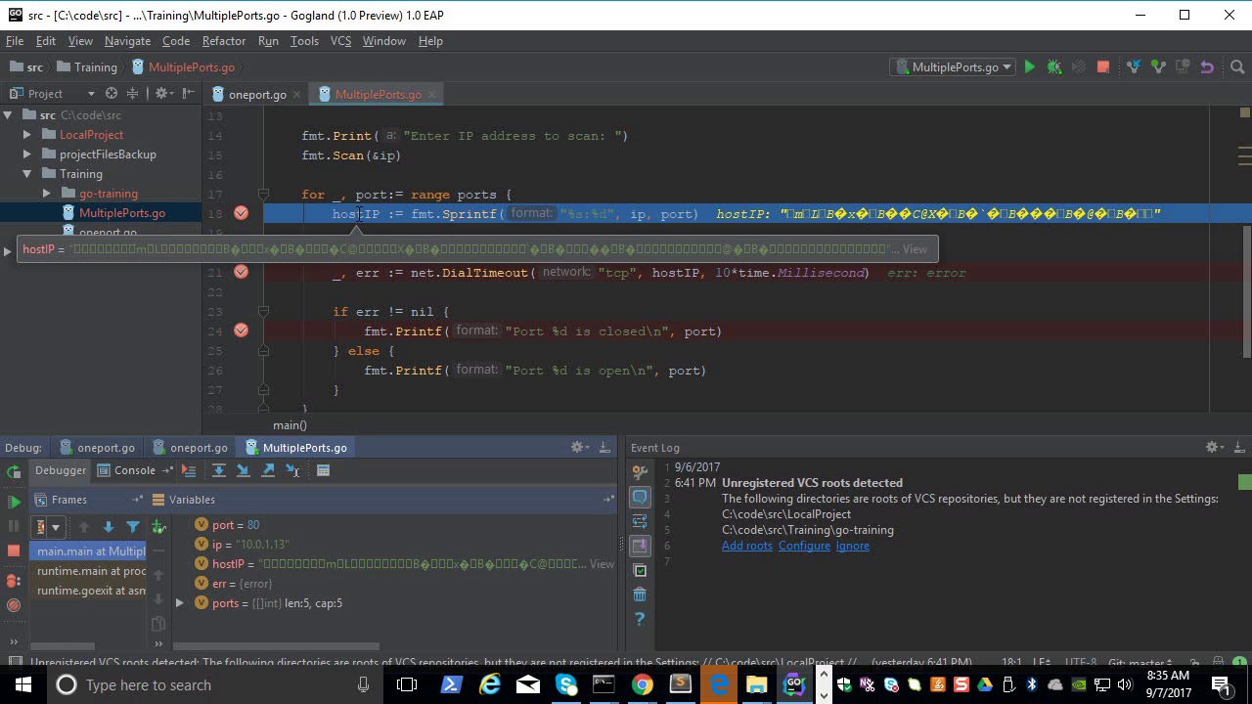Screen dimensions: 1252x704
Task: Select MultiplePorts.go in the project tree
Action: 122,213
